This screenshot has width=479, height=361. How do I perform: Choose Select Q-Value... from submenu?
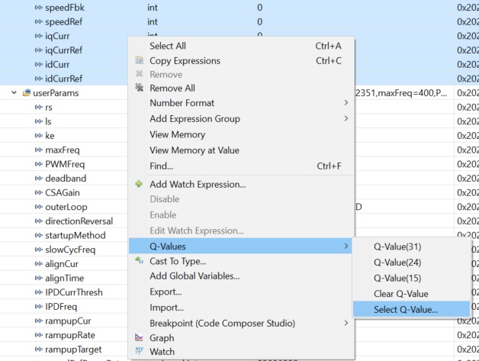(x=406, y=309)
